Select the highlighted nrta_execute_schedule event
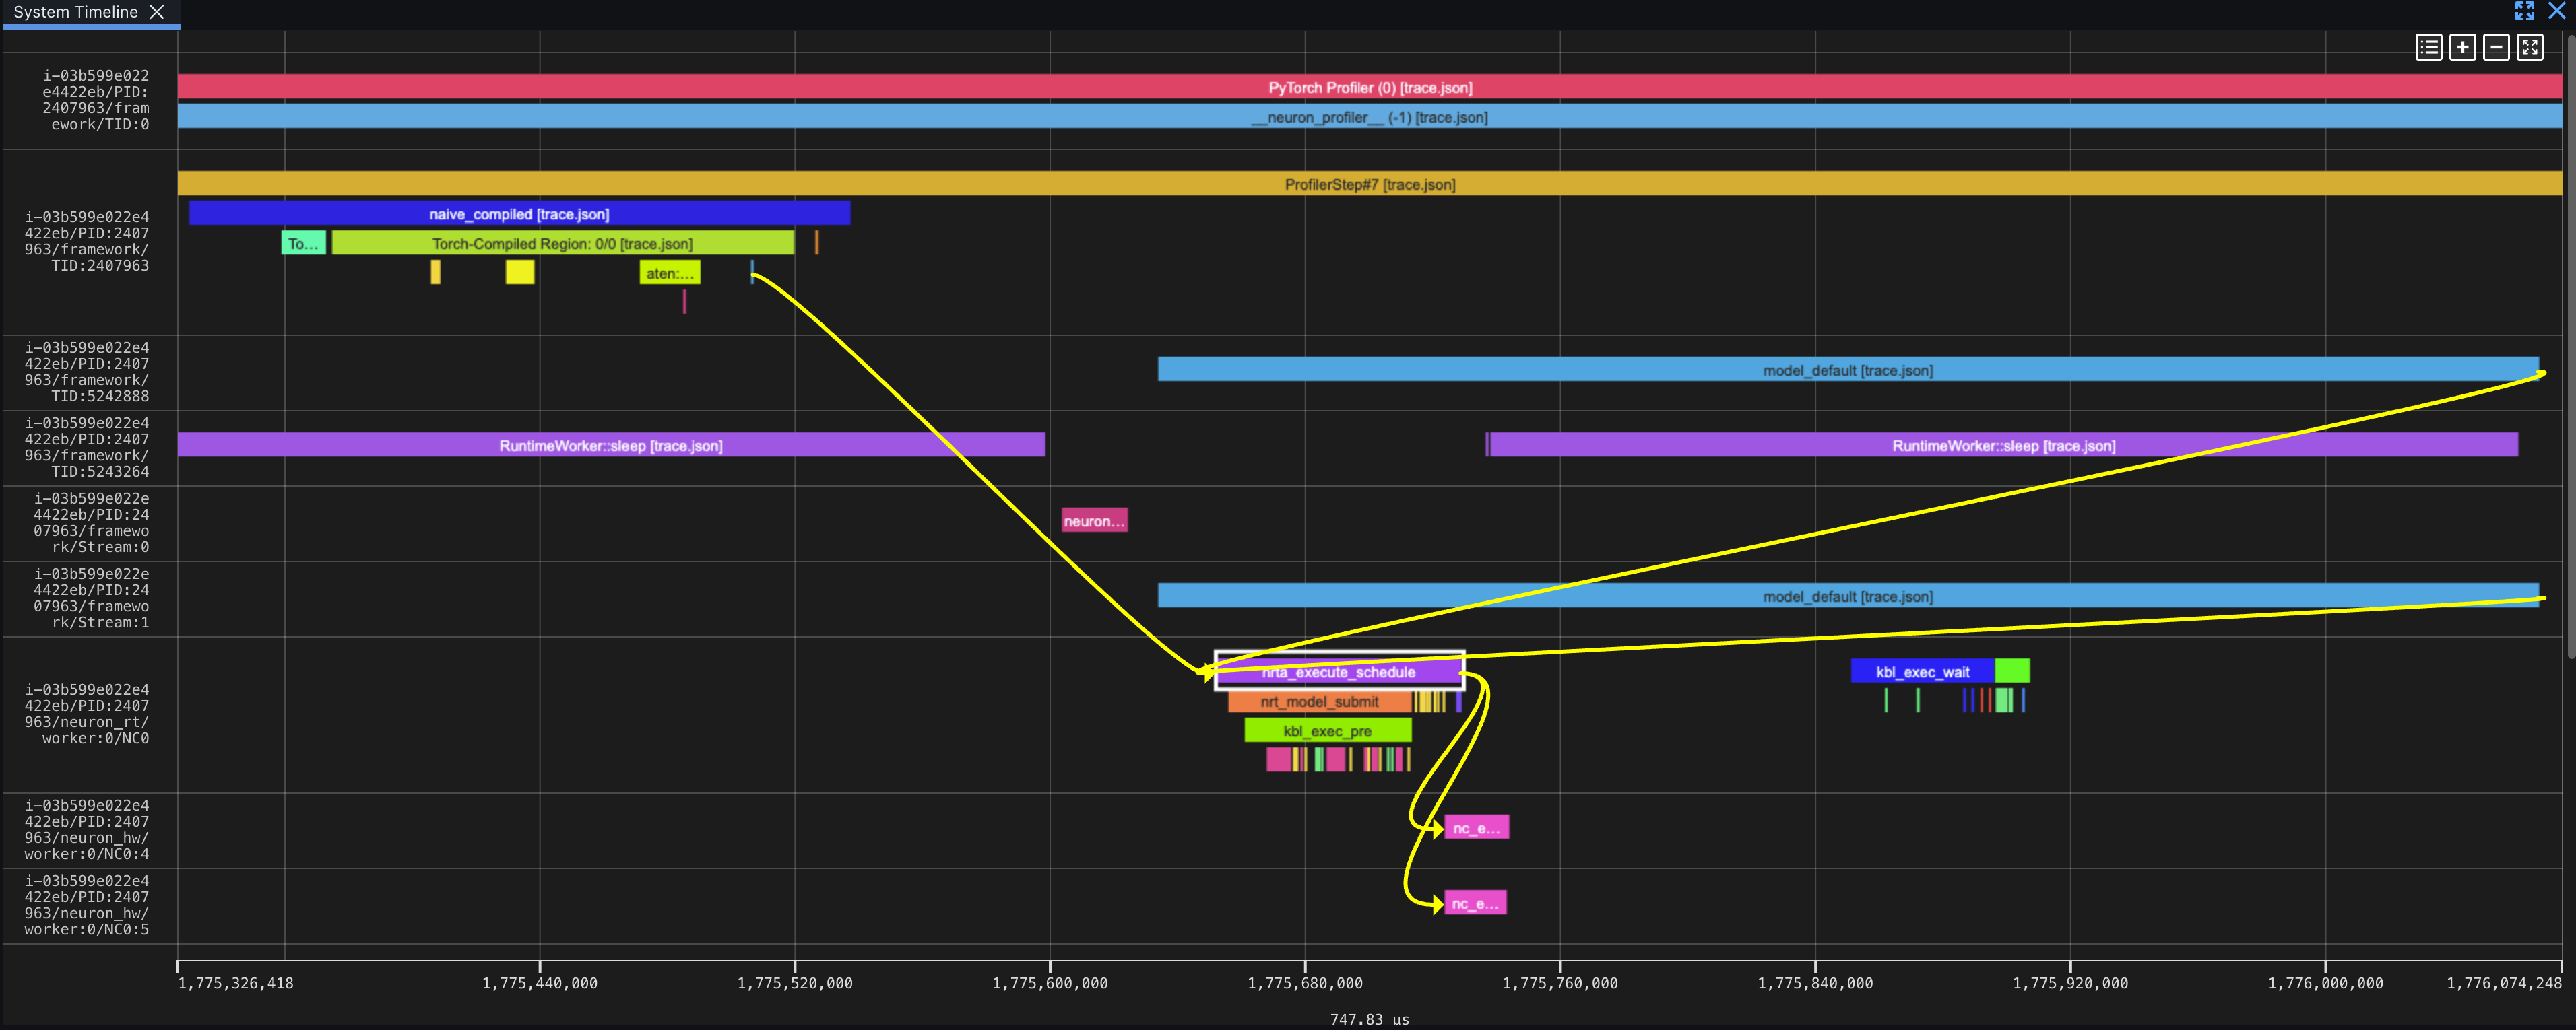This screenshot has height=1030, width=2576. [x=1339, y=671]
